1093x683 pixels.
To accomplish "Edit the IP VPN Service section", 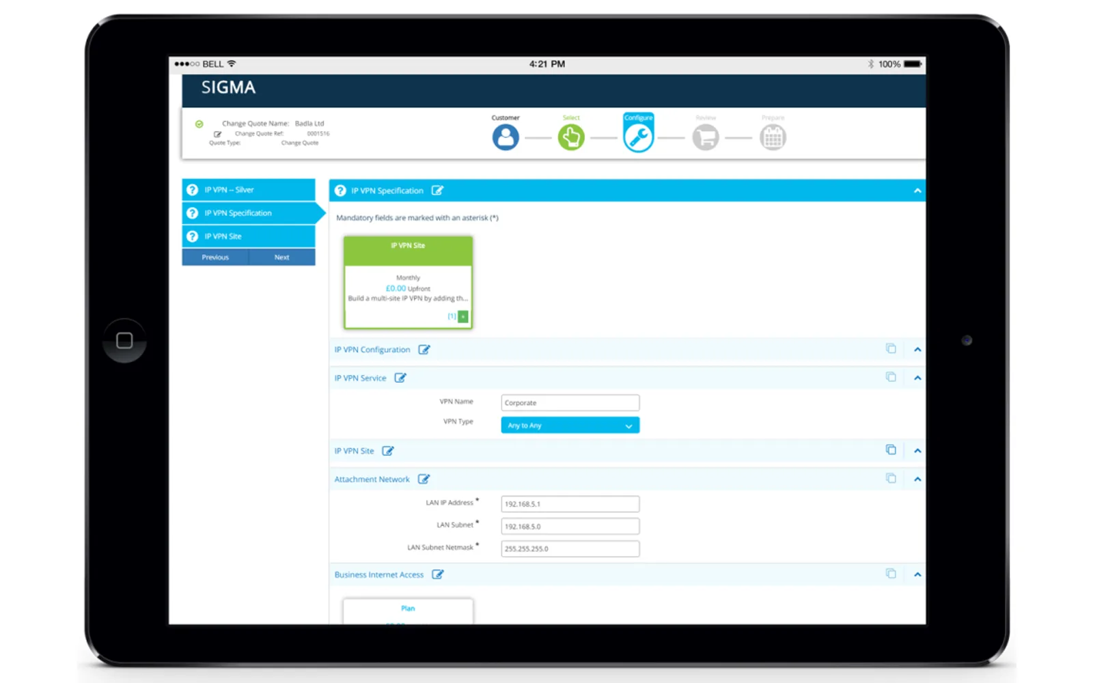I will (400, 378).
